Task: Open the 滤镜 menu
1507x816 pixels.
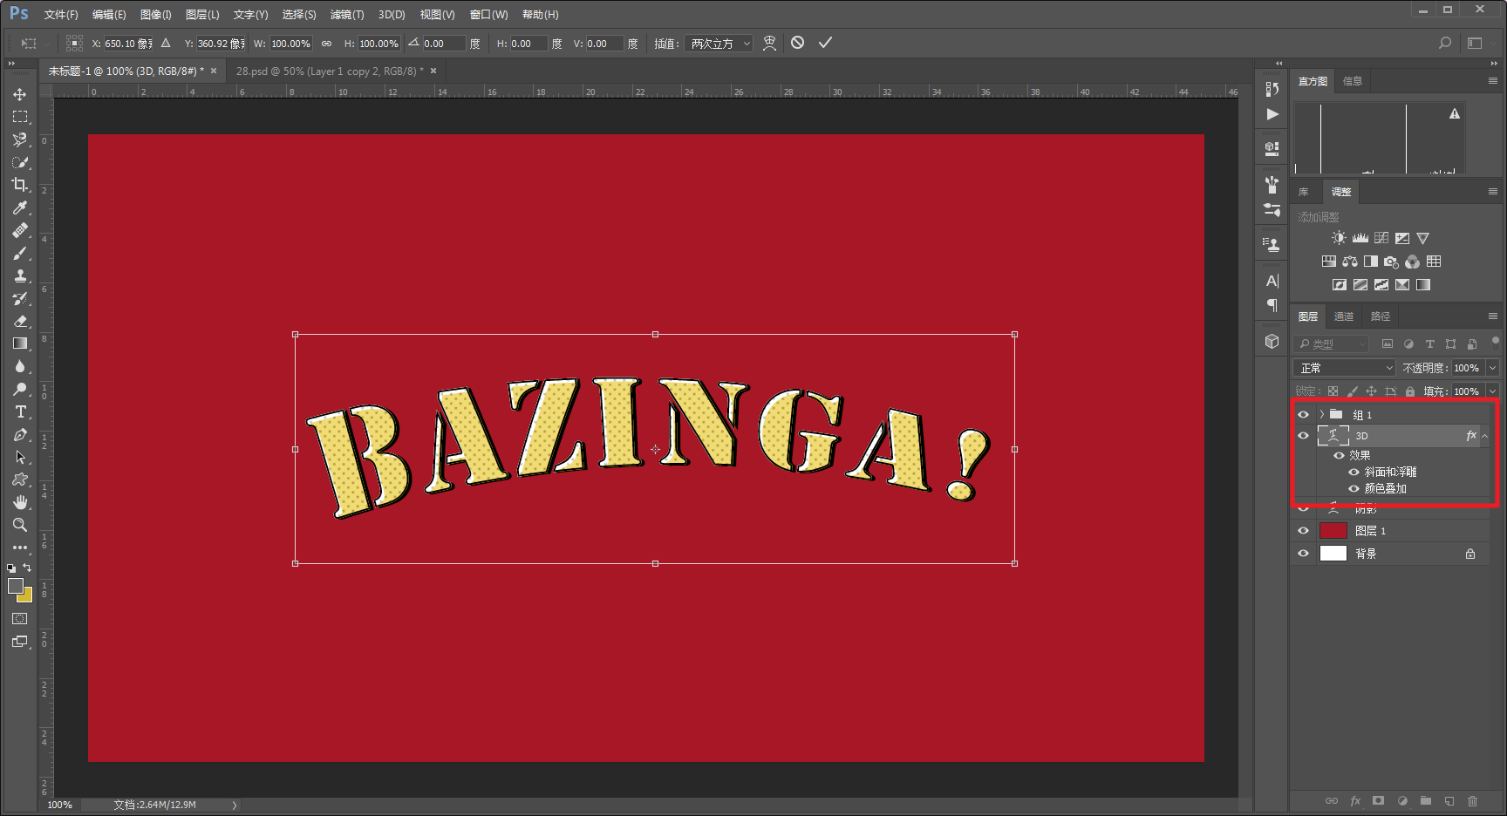Action: tap(346, 15)
